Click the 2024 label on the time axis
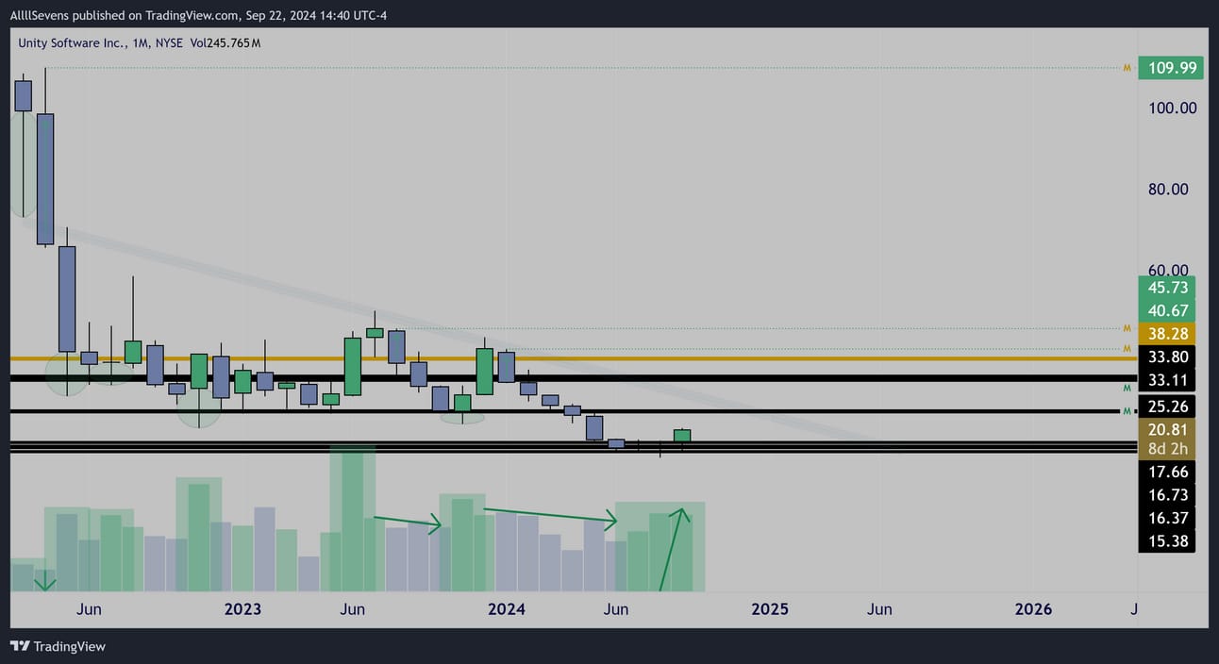 coord(507,609)
